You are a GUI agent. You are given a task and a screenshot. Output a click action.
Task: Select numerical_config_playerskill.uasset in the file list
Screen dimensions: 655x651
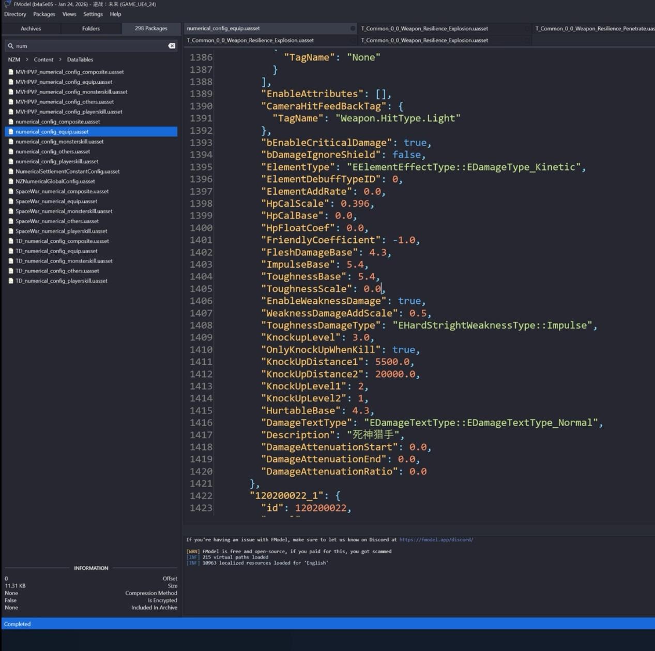tap(57, 162)
